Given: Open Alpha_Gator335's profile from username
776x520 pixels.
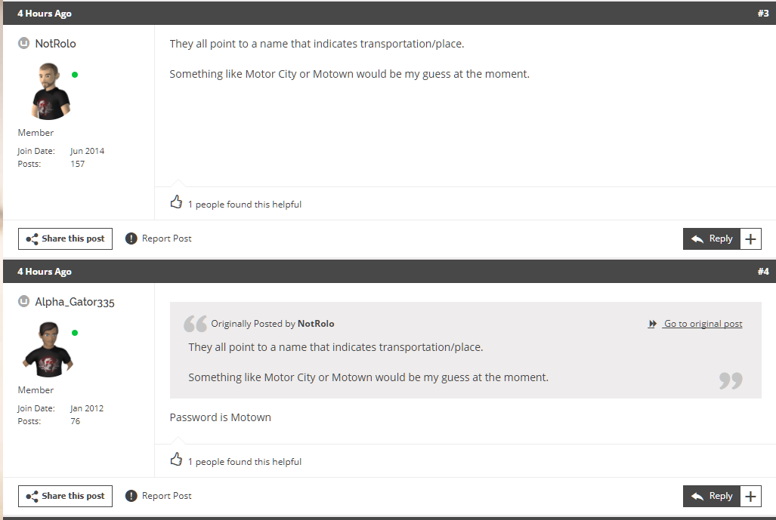Looking at the screenshot, I should [x=75, y=302].
